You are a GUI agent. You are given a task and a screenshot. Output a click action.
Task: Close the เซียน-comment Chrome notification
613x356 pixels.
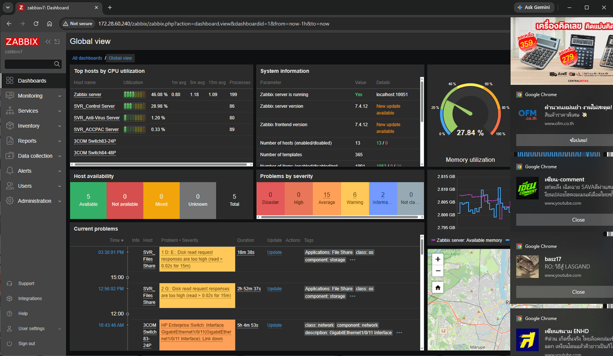point(578,220)
